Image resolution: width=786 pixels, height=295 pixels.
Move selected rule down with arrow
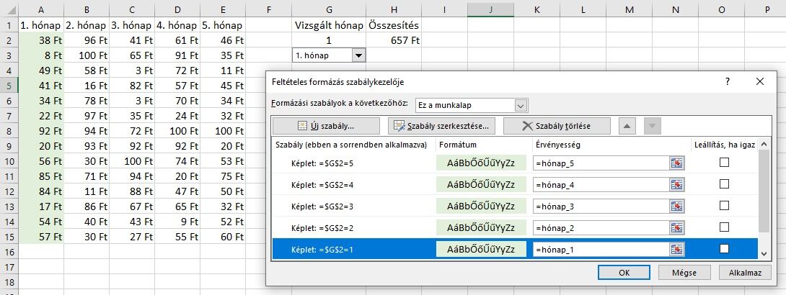(652, 126)
